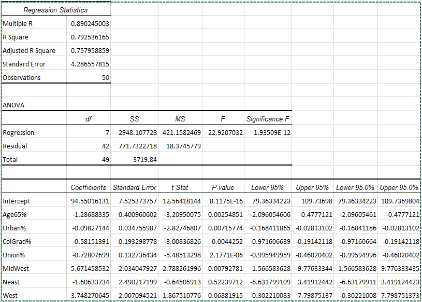The height and width of the screenshot is (302, 422).
Task: Select the MidWest coefficient 5.671458532
Action: click(x=89, y=269)
